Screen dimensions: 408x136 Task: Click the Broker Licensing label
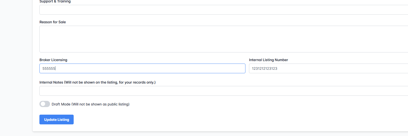click(53, 60)
